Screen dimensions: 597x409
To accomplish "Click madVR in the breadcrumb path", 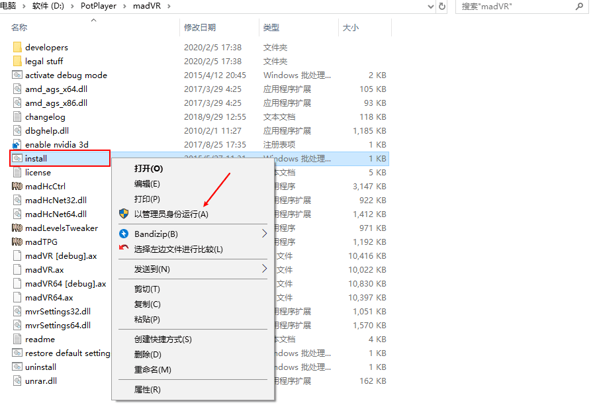I will 147,6.
